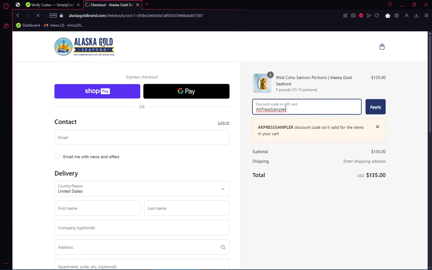Click the address bar URL
This screenshot has height=270, width=432.
pyautogui.click(x=136, y=16)
